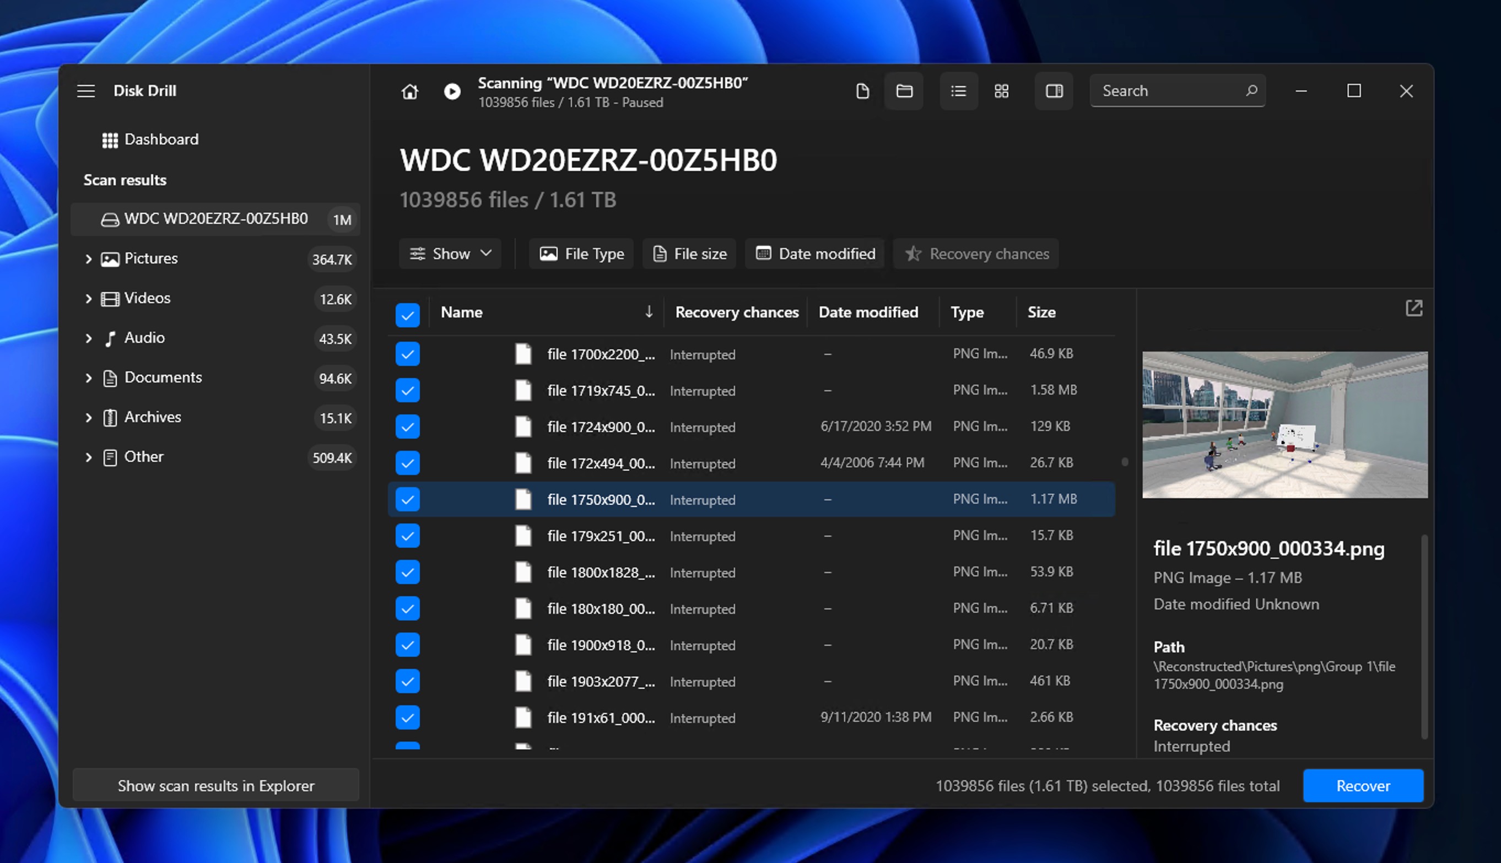
Task: Click Show scan results in Explorer
Action: [x=215, y=785]
